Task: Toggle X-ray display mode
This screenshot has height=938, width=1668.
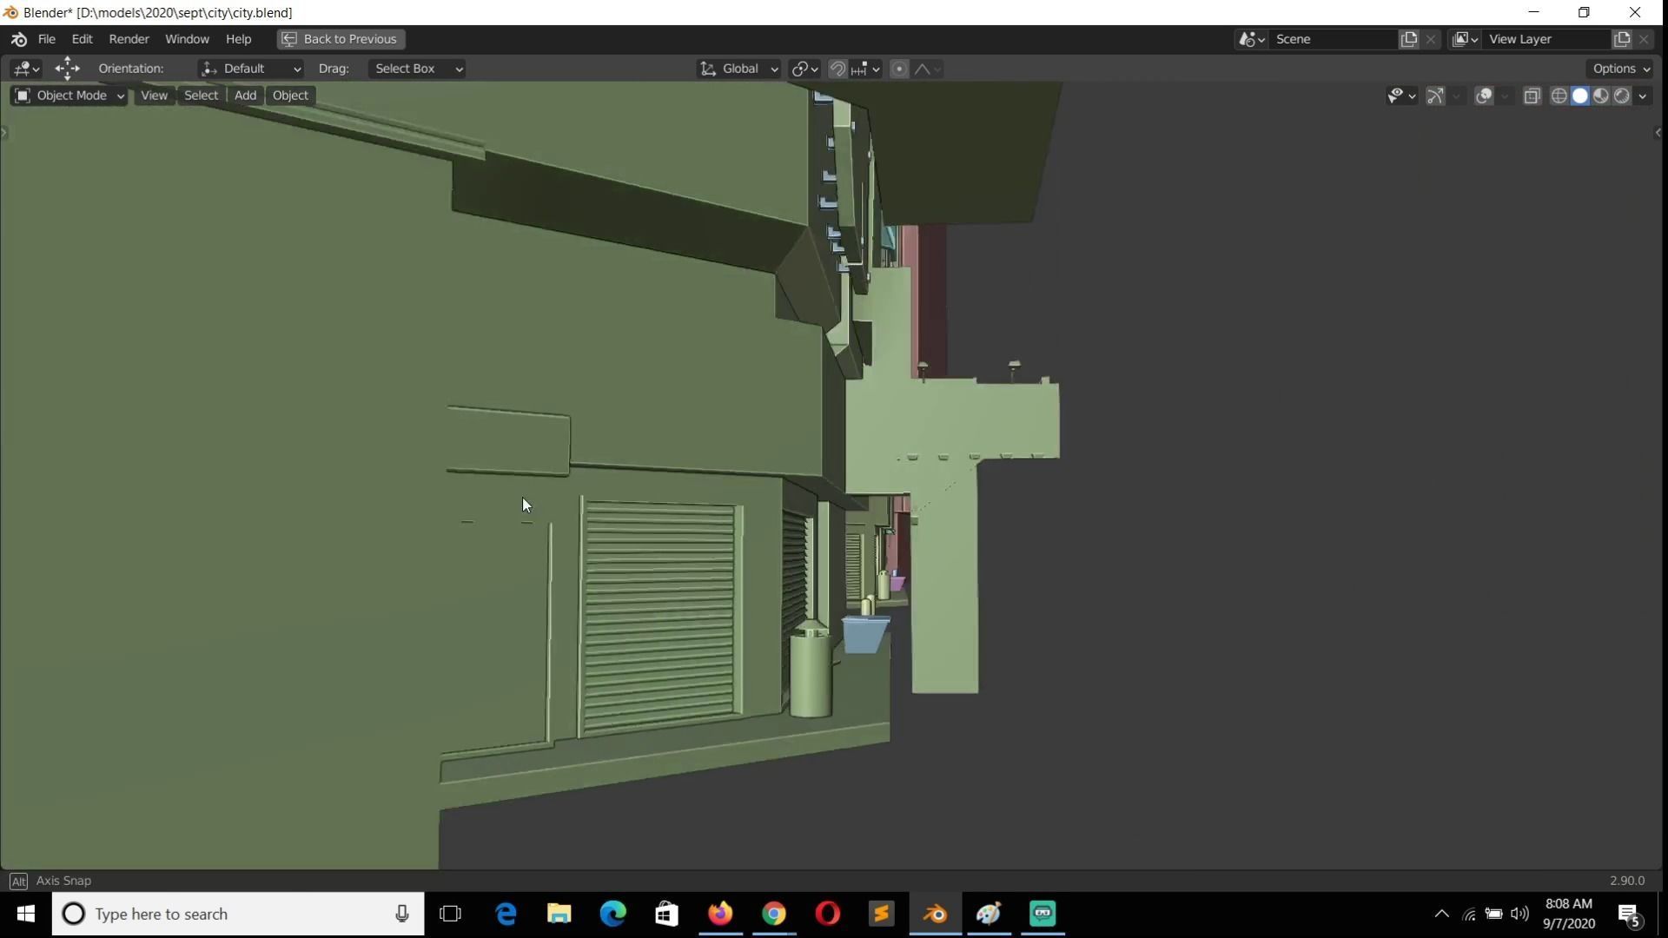Action: [x=1532, y=96]
